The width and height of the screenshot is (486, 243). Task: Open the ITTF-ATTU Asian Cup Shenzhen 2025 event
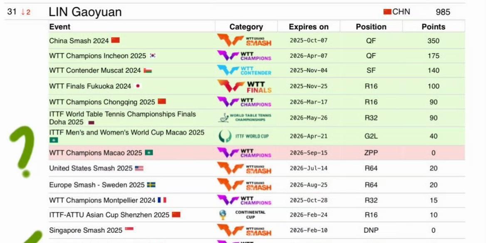(109, 215)
